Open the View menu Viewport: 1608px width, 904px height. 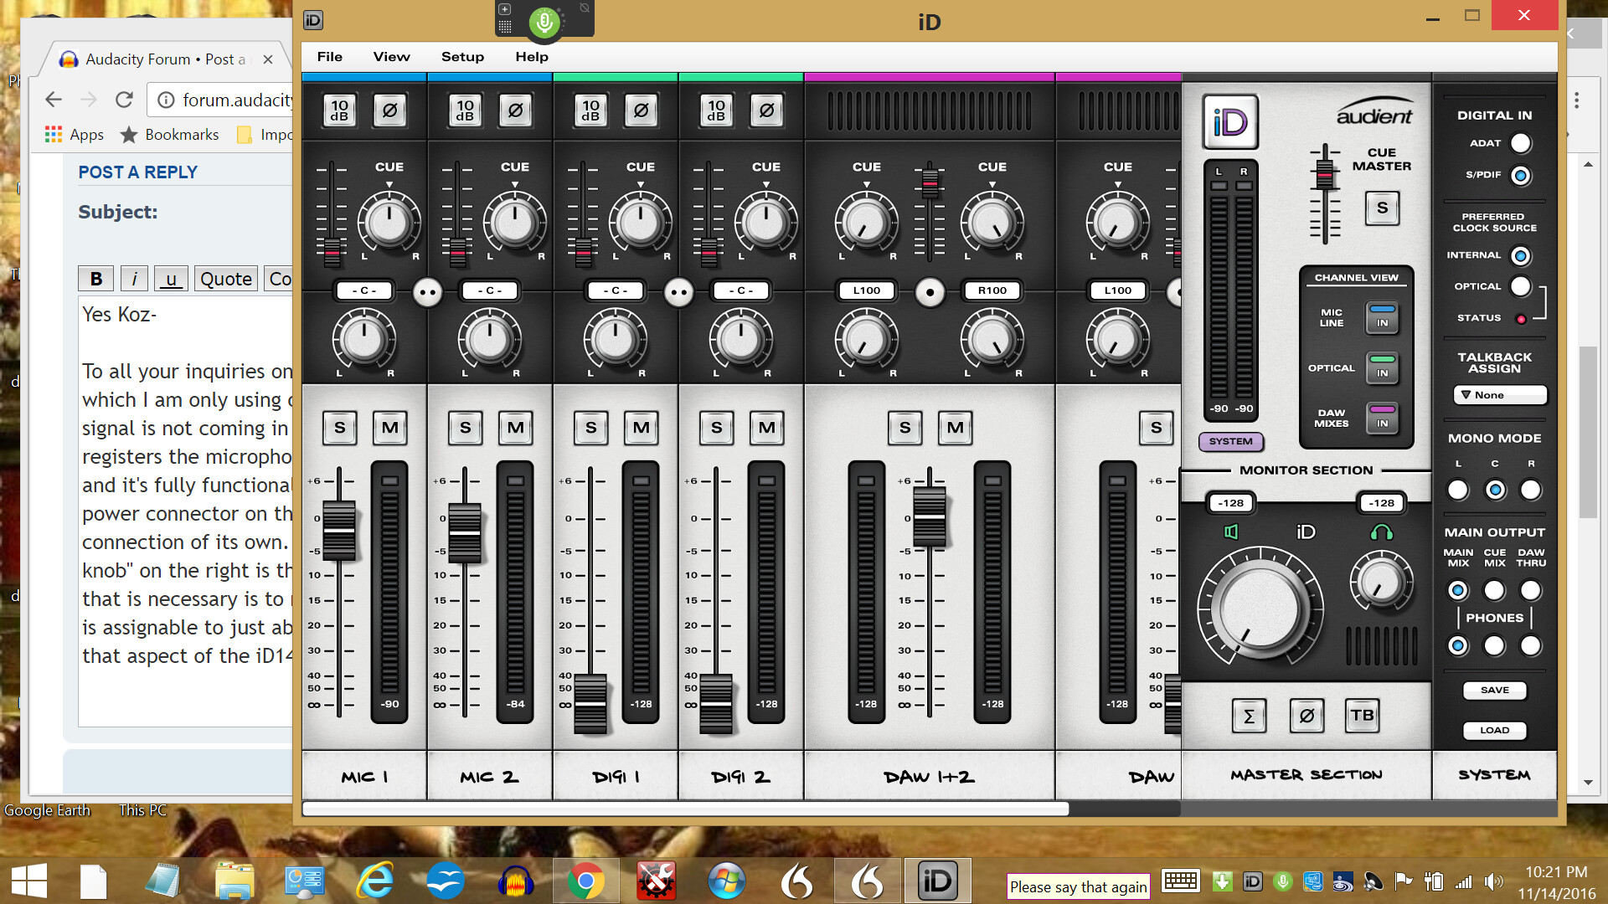coord(390,56)
